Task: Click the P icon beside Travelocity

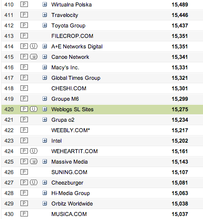Action: pos(24,15)
